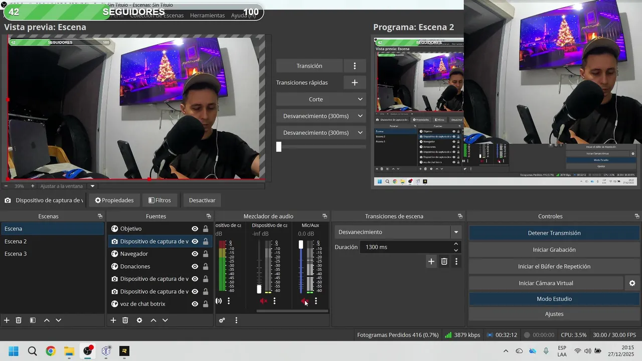Open transition properties three-dot menu beside trash
The height and width of the screenshot is (361, 642).
point(456,261)
